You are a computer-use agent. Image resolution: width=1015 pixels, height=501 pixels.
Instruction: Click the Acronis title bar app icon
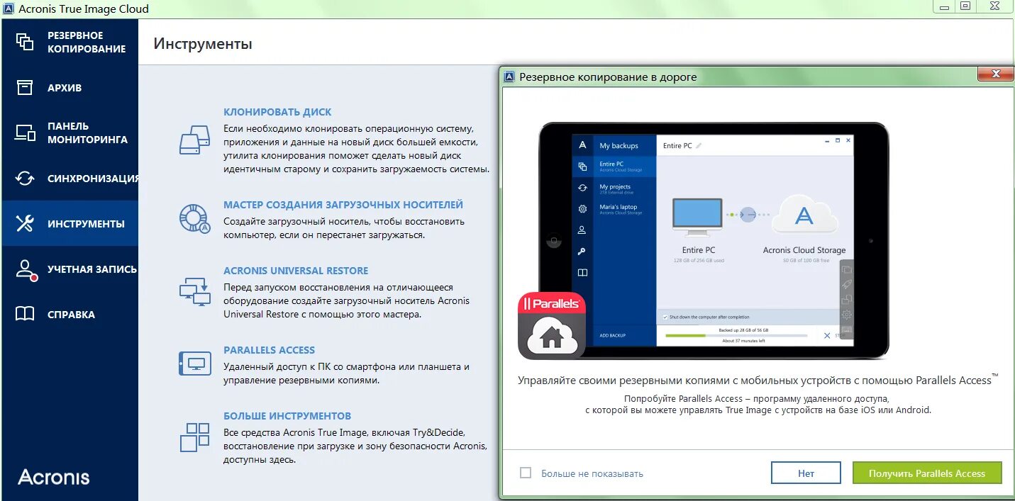9,9
